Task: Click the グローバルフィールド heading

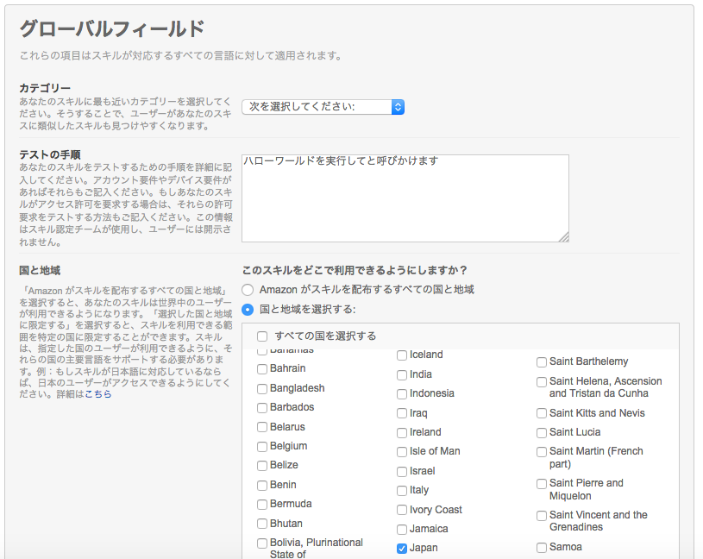Action: click(112, 29)
